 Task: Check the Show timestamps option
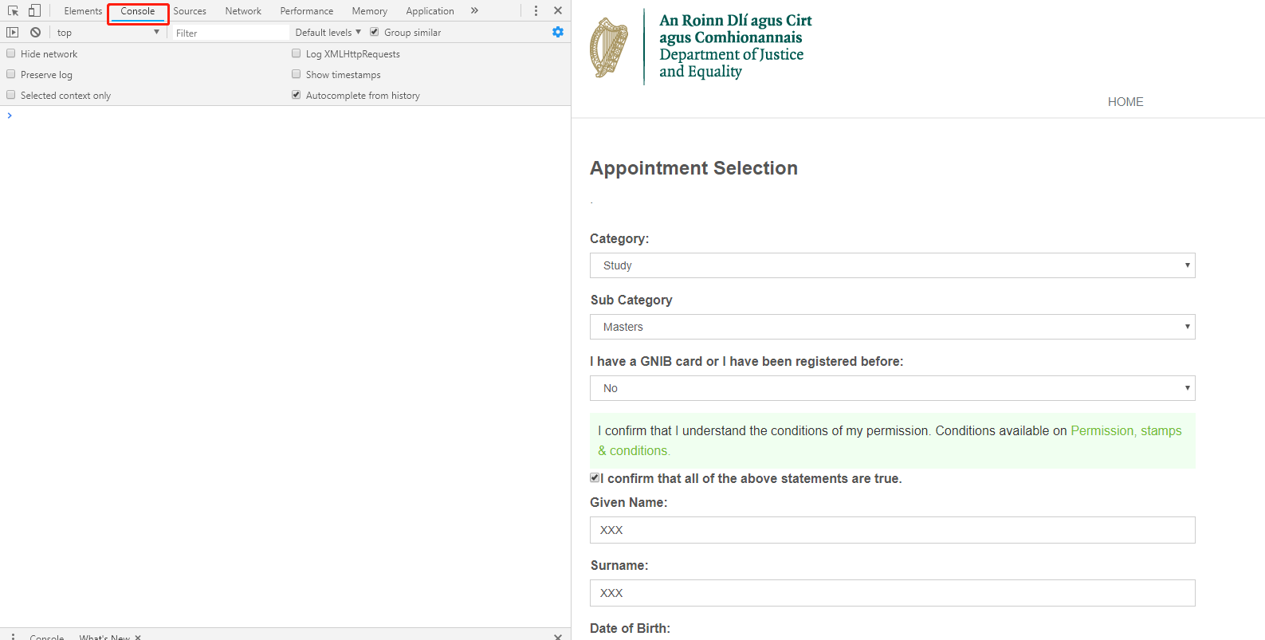point(297,74)
